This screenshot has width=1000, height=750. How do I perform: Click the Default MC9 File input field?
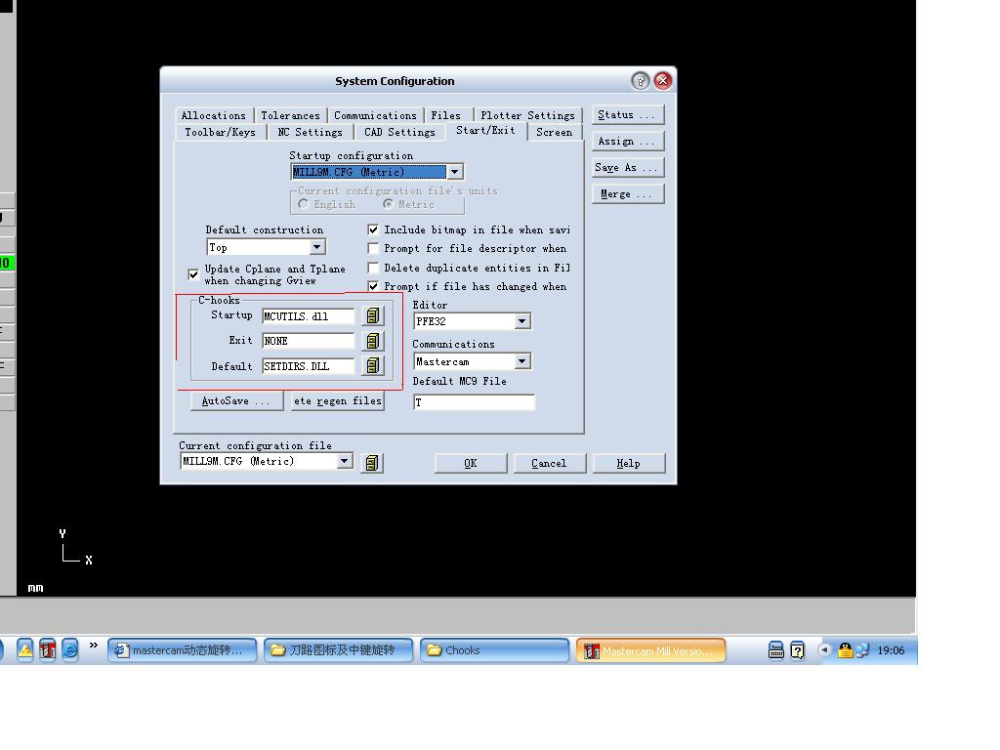474,402
